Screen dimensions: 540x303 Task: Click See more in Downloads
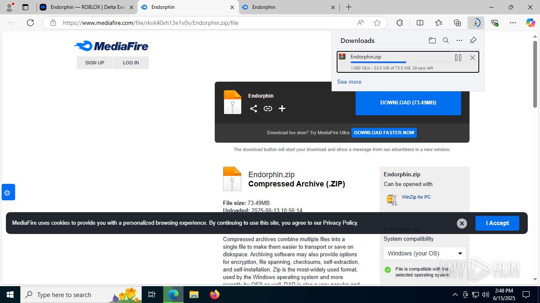click(x=349, y=82)
